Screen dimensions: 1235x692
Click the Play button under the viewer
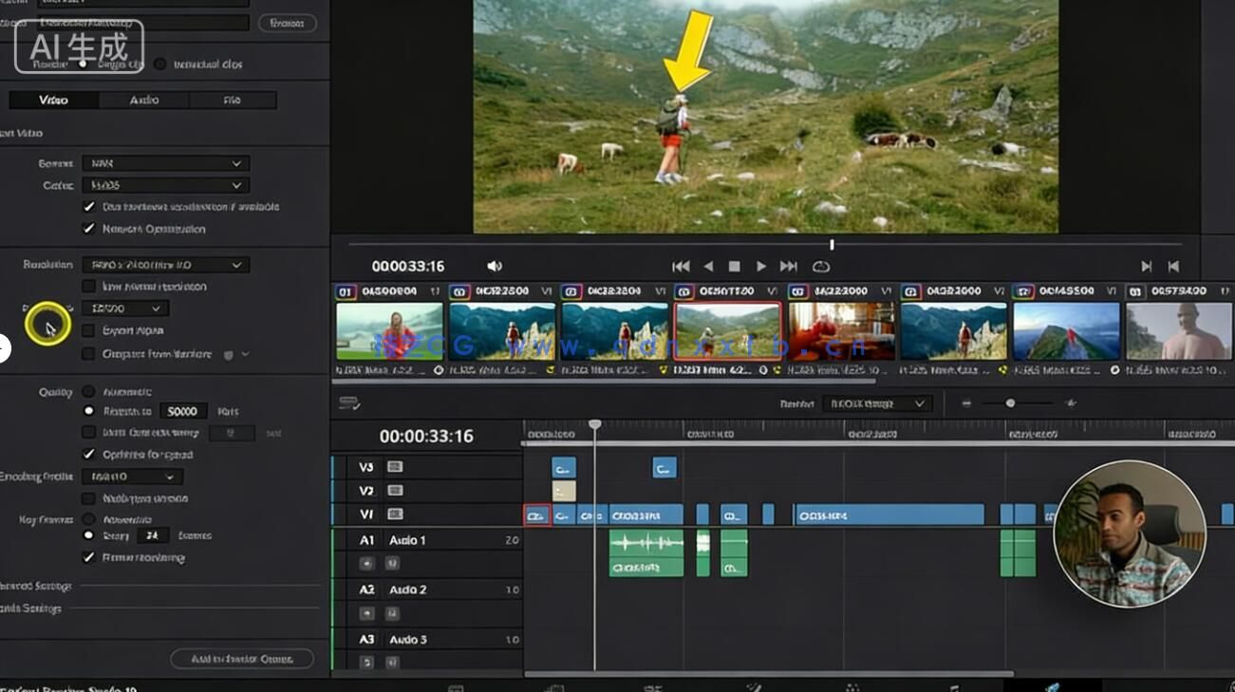coord(760,266)
